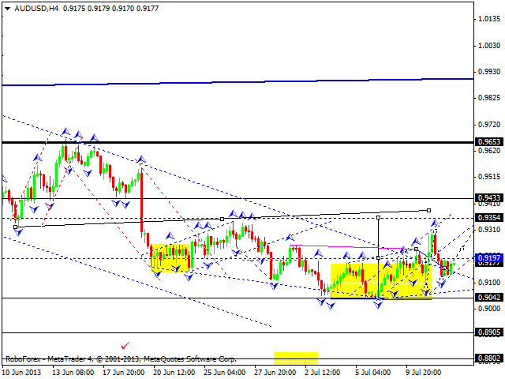Select the 0.9653 price level label
Image resolution: width=505 pixels, height=379 pixels.
[x=489, y=142]
